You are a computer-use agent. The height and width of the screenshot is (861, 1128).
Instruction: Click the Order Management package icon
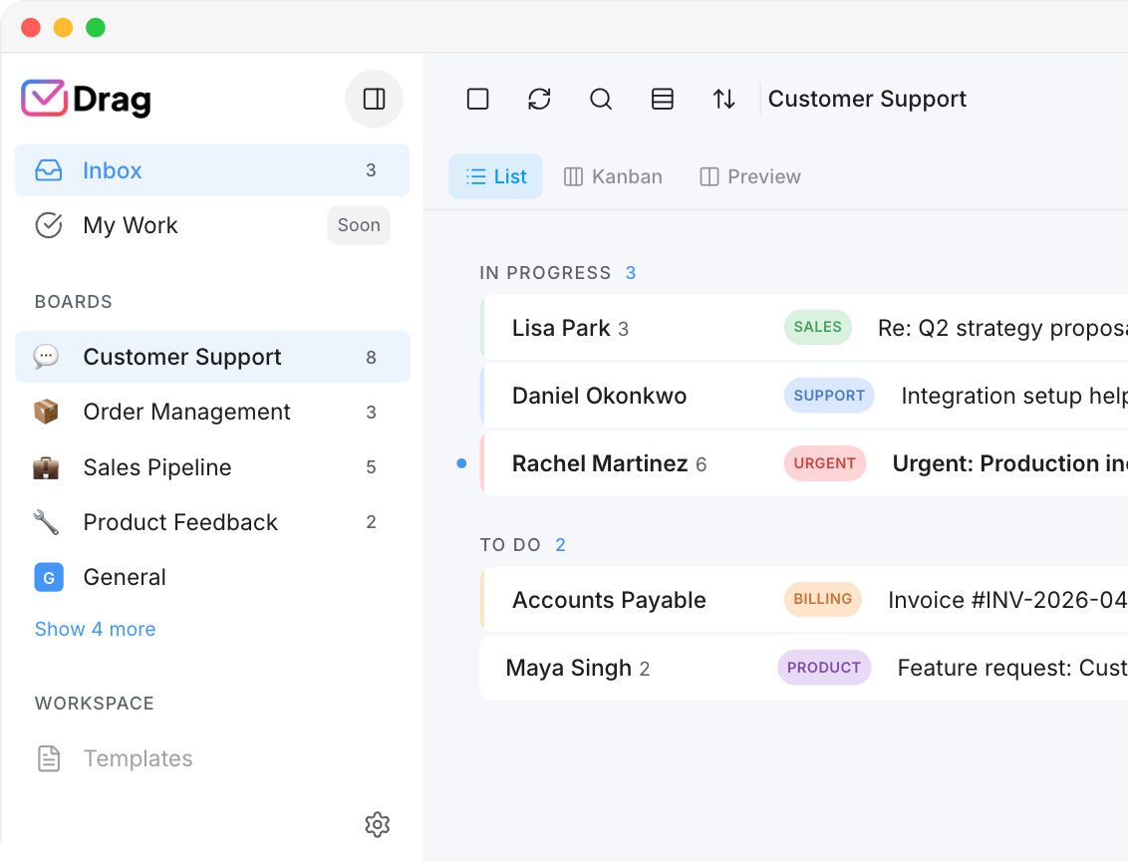46,412
